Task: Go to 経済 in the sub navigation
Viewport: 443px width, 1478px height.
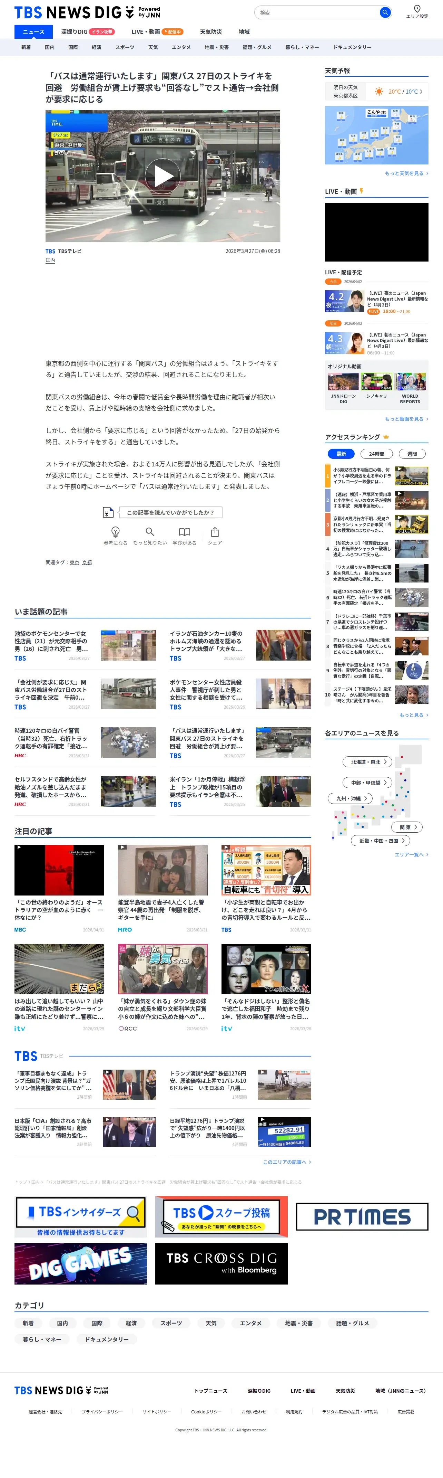Action: point(97,47)
